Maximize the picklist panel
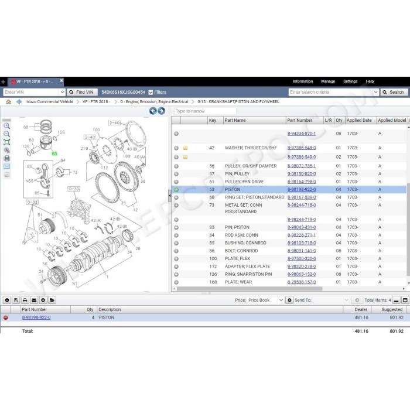The height and width of the screenshot is (410, 410). point(405,300)
